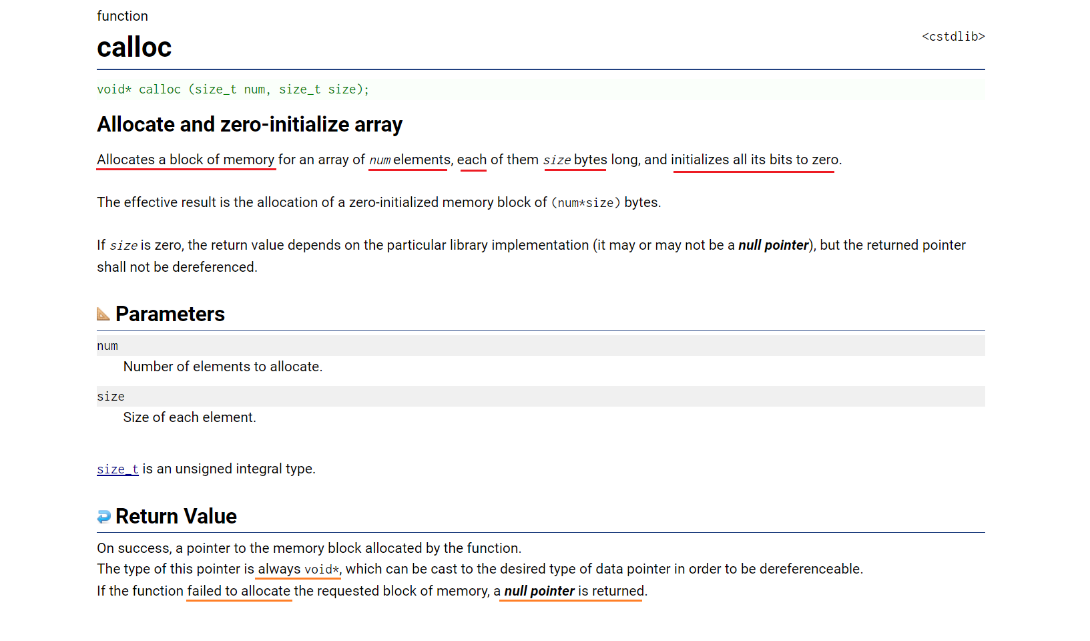Click 'initializes all its bits to zero' phrase
This screenshot has width=1090, height=641.
(x=754, y=160)
